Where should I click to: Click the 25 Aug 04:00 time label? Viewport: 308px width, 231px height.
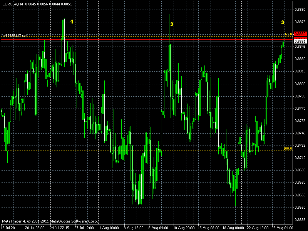coord(282,228)
